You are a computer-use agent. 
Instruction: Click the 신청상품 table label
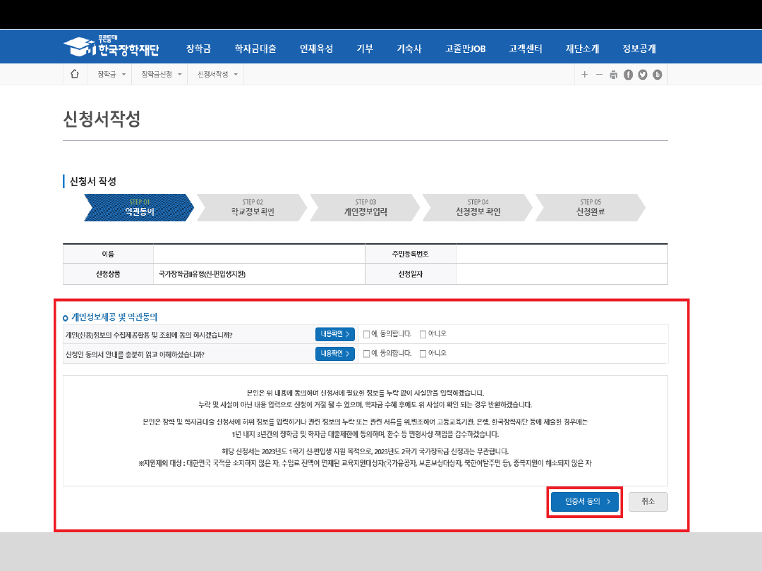108,274
